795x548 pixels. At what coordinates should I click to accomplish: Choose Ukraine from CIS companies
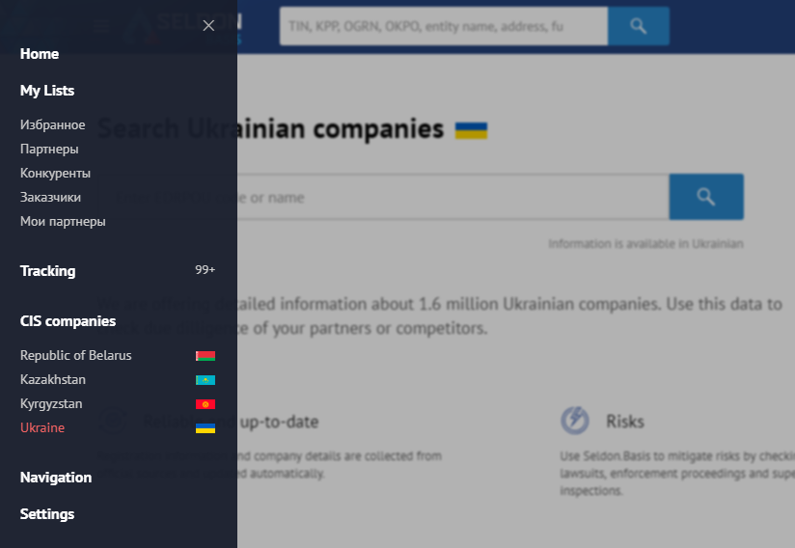[x=42, y=427]
